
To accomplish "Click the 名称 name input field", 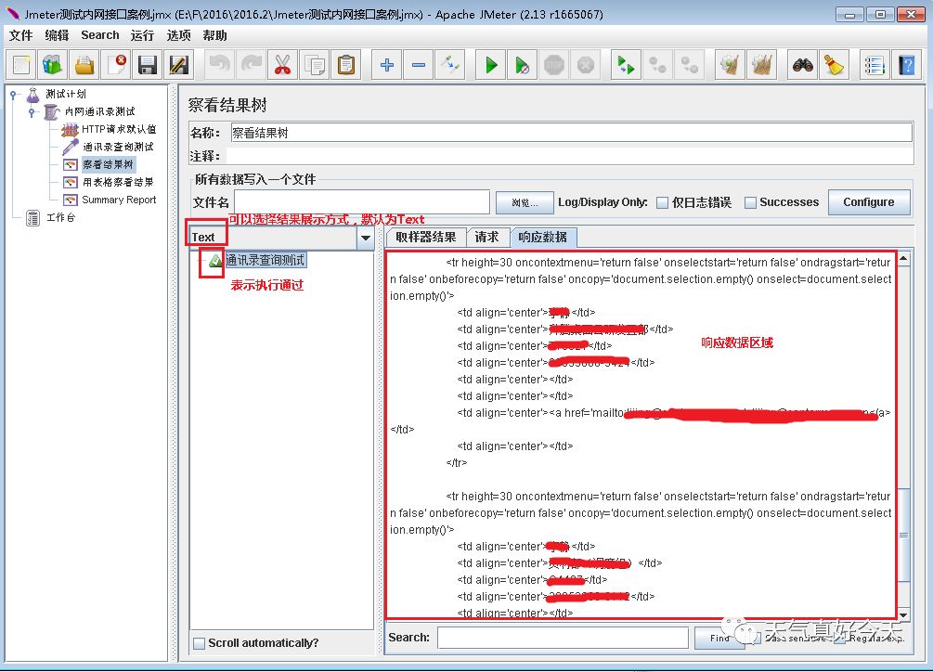I will 571,133.
